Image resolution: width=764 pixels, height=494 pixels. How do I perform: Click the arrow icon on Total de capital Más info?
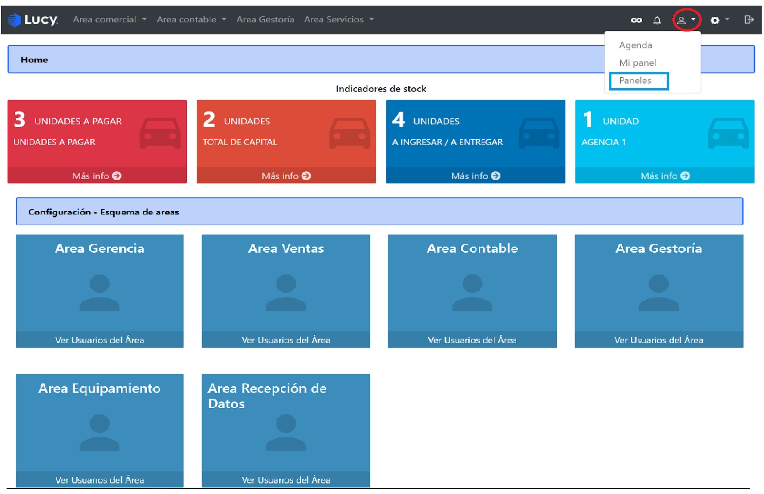306,176
